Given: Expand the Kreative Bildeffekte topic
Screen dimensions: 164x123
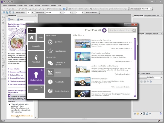Looking at the screenshot, I should click(16, 78).
